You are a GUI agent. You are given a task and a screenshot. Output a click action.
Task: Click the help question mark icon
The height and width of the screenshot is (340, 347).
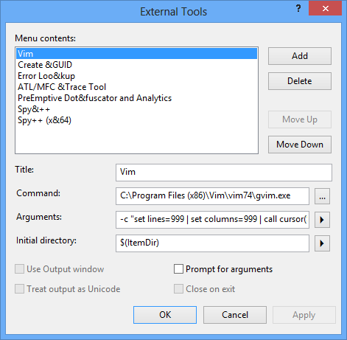click(298, 9)
